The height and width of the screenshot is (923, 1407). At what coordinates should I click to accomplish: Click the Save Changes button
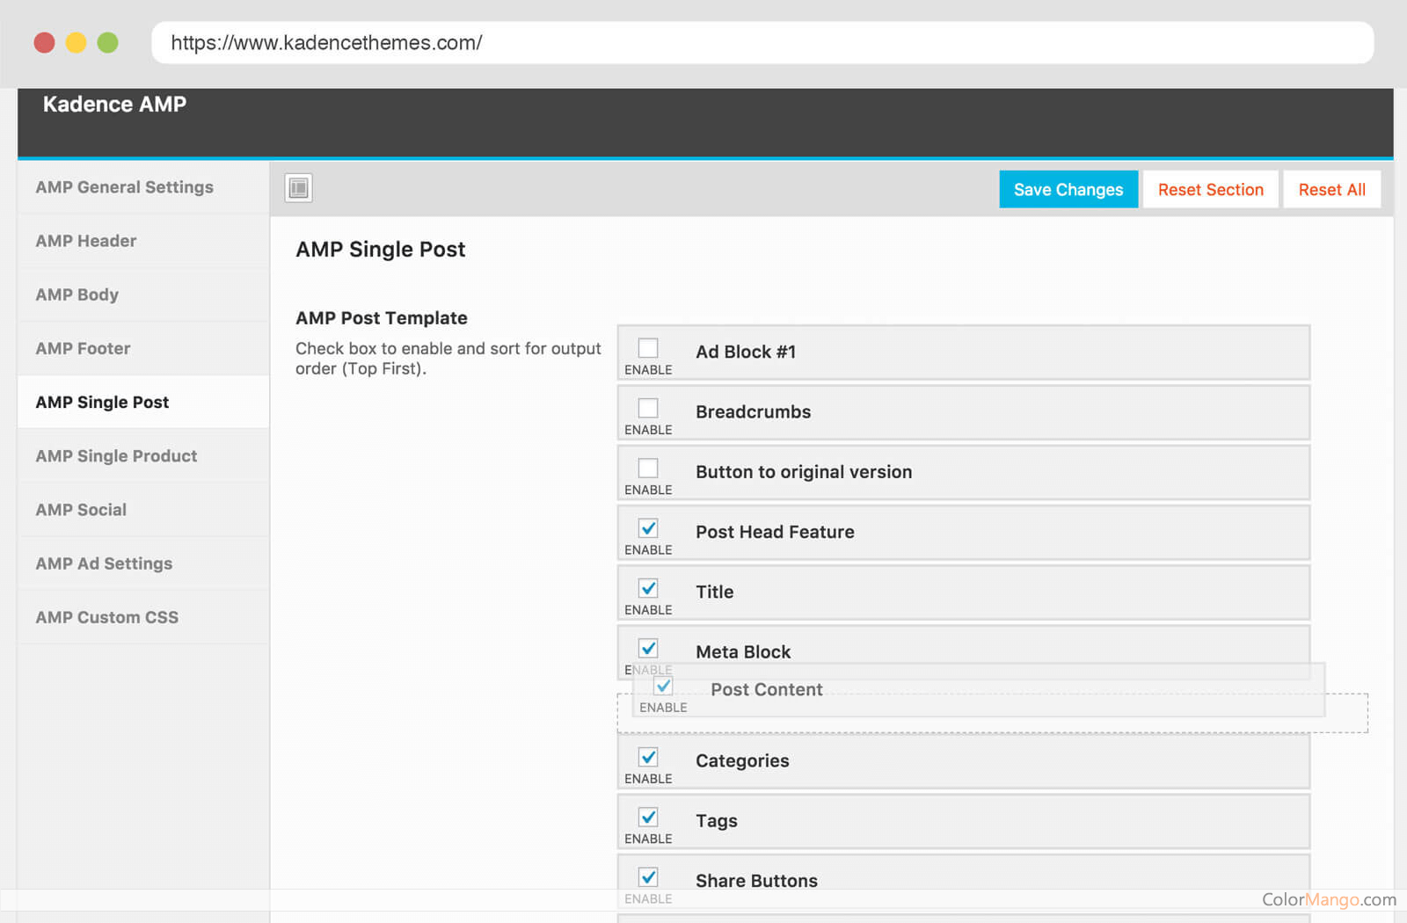1068,189
